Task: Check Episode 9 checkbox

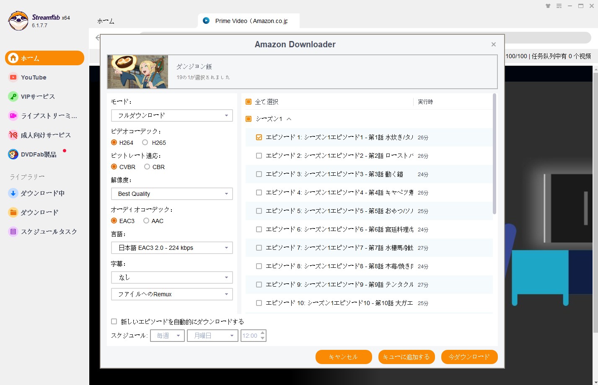Action: click(x=259, y=285)
